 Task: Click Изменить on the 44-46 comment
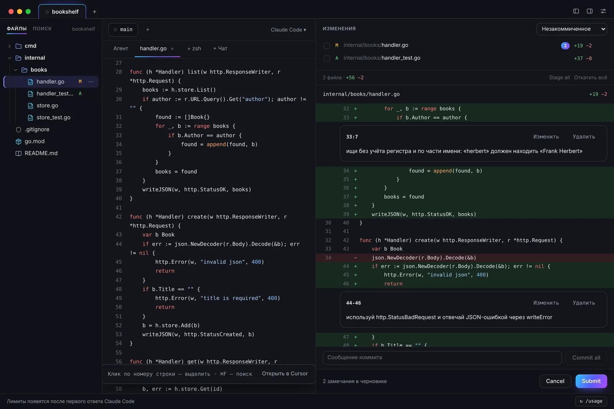(546, 303)
